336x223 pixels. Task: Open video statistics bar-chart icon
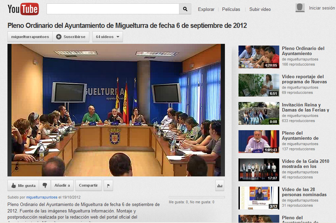click(x=220, y=186)
